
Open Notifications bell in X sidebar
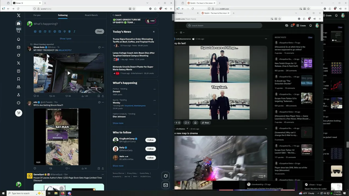pos(19,39)
